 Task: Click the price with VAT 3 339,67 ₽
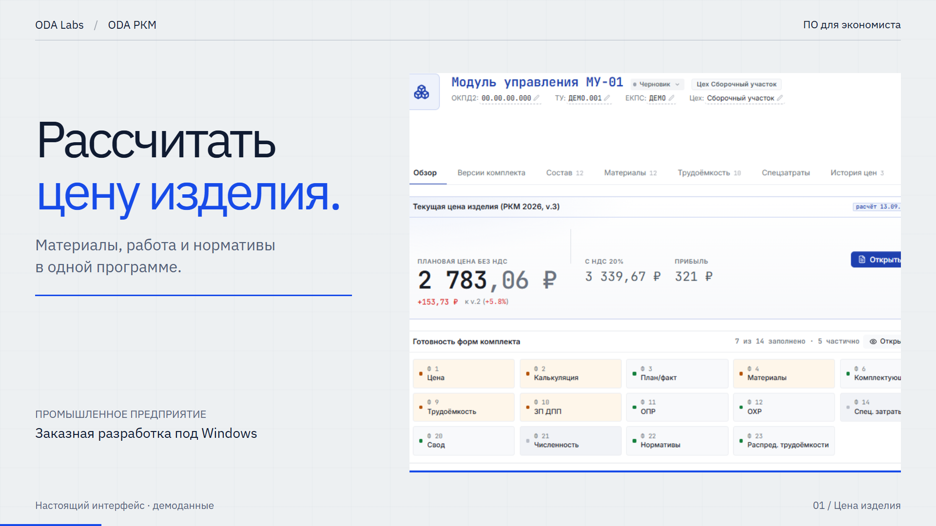(623, 277)
